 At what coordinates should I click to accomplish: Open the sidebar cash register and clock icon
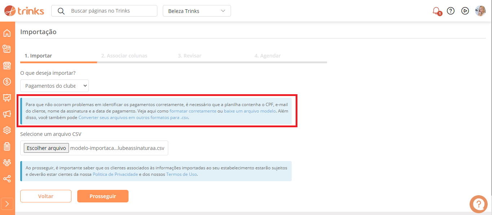(x=7, y=49)
